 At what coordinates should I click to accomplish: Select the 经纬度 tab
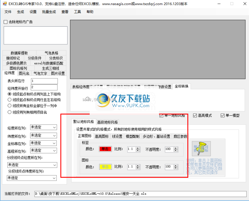[10, 73]
